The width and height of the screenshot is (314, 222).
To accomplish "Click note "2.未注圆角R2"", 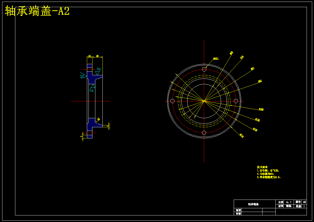I will (265, 174).
